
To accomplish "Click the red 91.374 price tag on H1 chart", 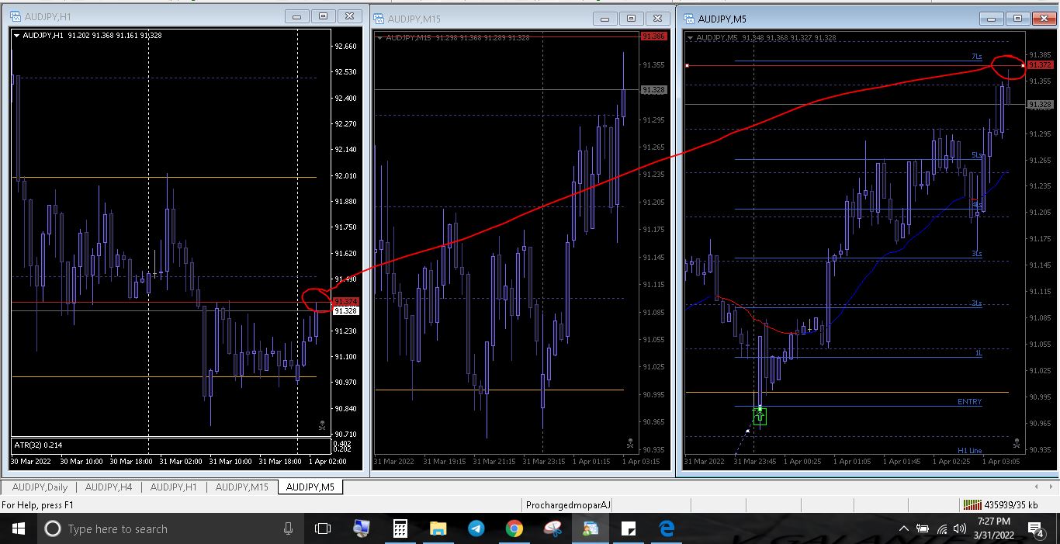I will (345, 301).
